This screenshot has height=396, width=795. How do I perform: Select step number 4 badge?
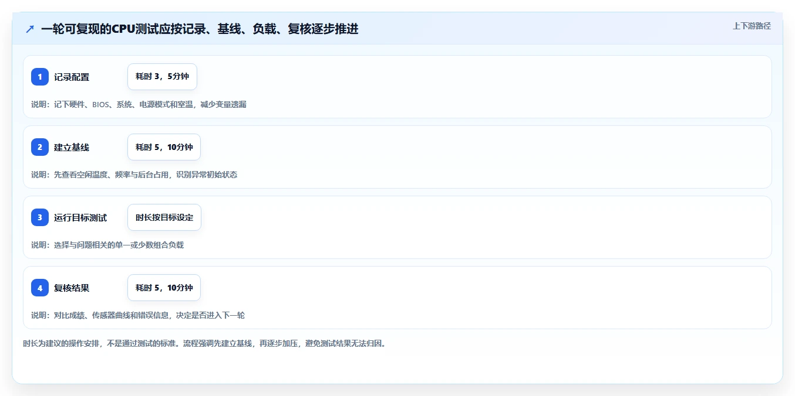point(40,288)
